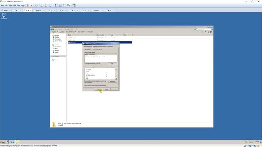Switch to Unity mode icon
The image size is (262, 147).
tap(68, 5)
